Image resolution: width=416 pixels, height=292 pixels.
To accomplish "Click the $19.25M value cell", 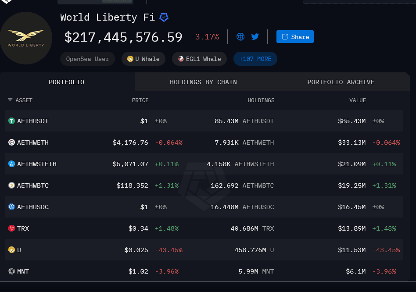I will (x=352, y=185).
